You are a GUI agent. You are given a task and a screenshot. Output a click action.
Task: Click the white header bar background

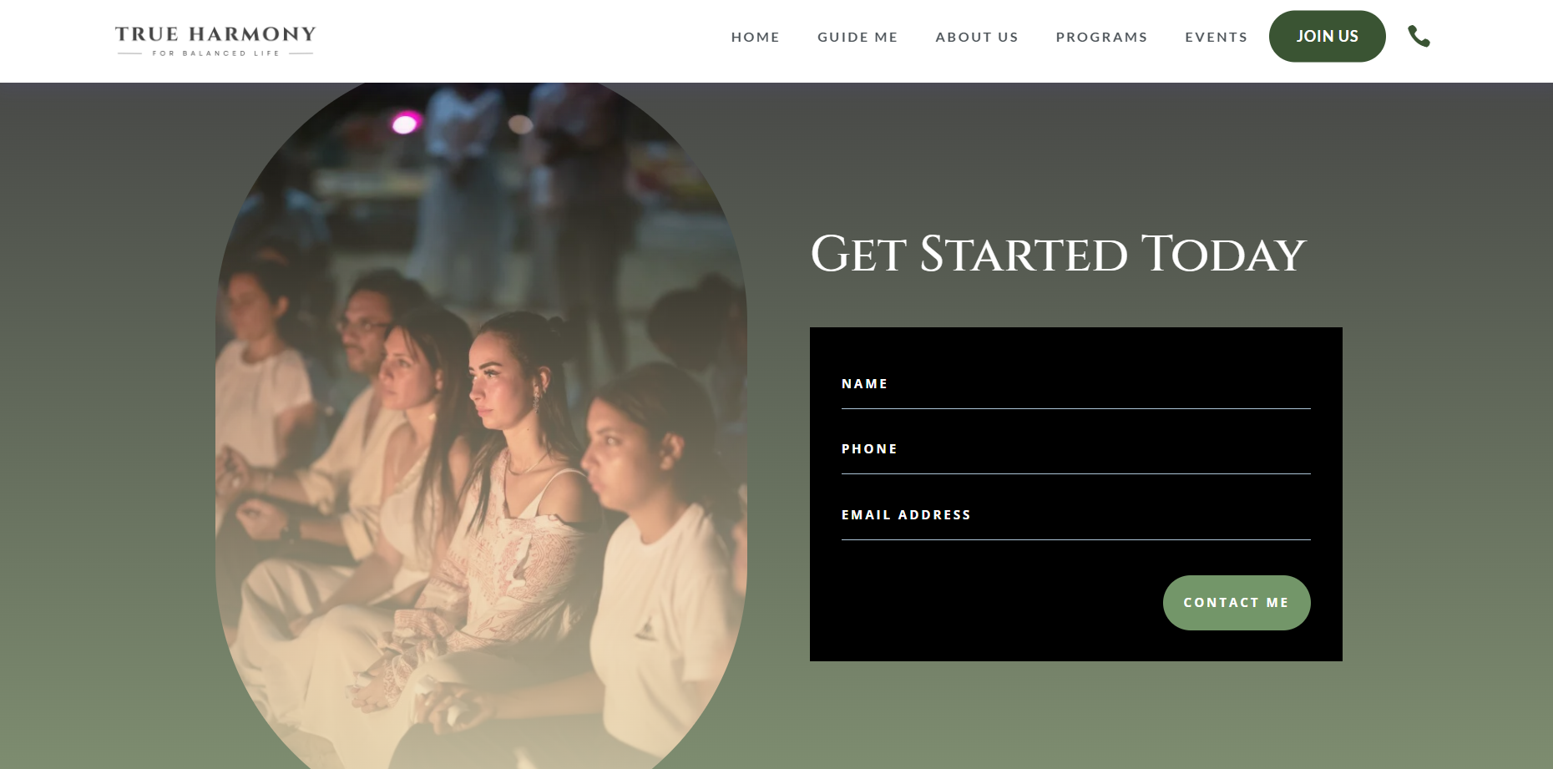click(x=518, y=41)
